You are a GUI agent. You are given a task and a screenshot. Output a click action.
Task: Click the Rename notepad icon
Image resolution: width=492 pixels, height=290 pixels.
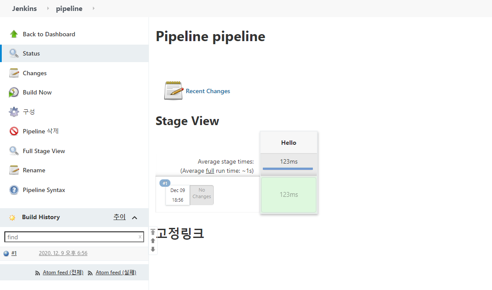pos(14,170)
